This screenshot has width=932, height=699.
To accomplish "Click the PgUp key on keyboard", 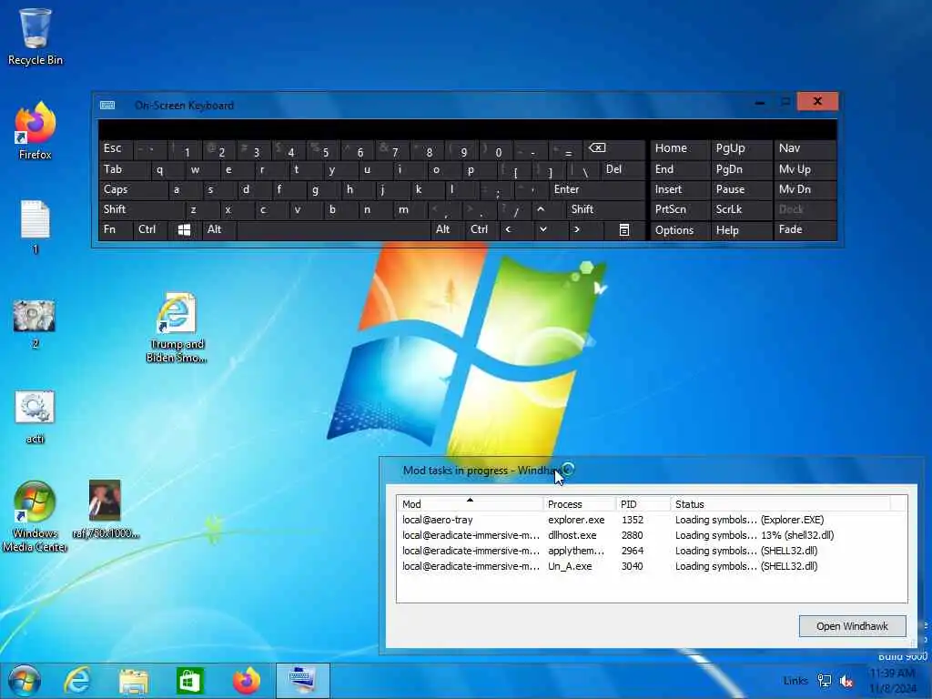I will pyautogui.click(x=741, y=149).
